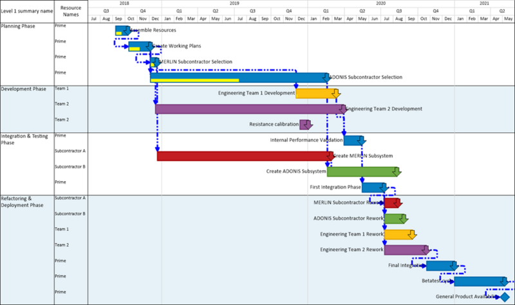Click the baseline arrow on Resistance calibration bar

click(308, 125)
